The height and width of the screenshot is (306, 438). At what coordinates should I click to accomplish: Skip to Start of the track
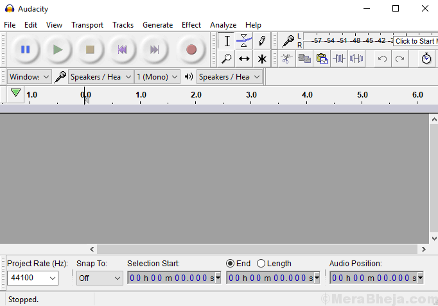tap(123, 49)
